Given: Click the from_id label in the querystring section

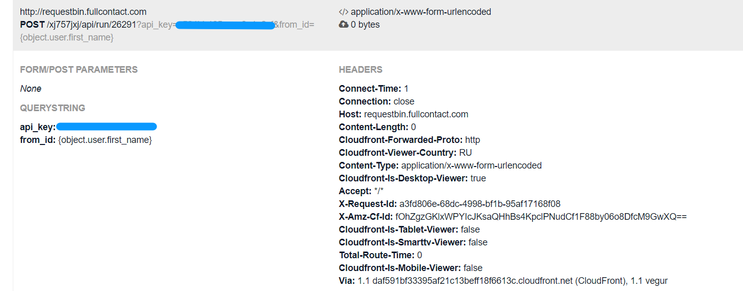Looking at the screenshot, I should (38, 140).
